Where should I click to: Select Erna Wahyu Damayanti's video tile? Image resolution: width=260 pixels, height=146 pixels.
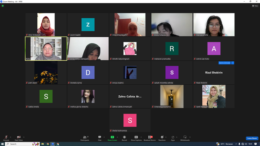click(88, 49)
